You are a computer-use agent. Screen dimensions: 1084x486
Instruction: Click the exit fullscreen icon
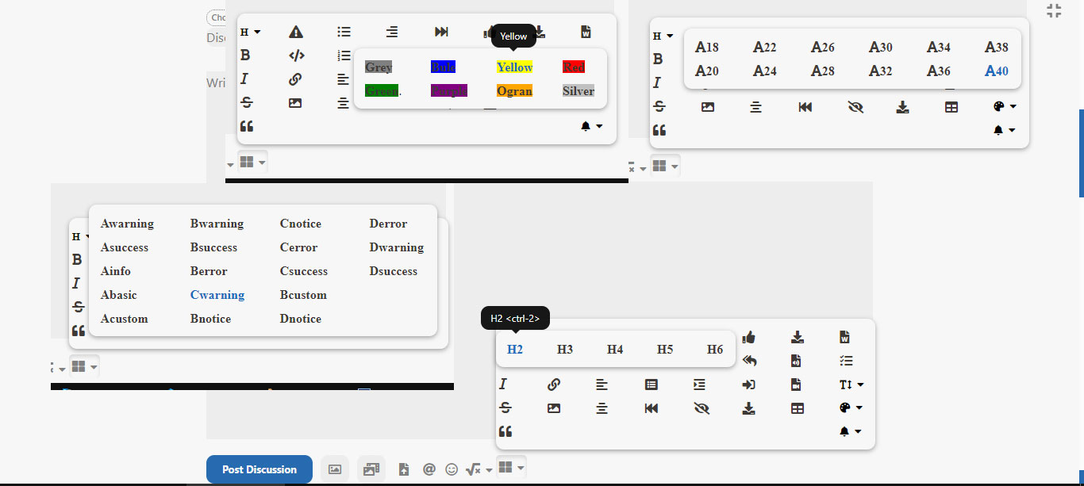[x=1054, y=10]
